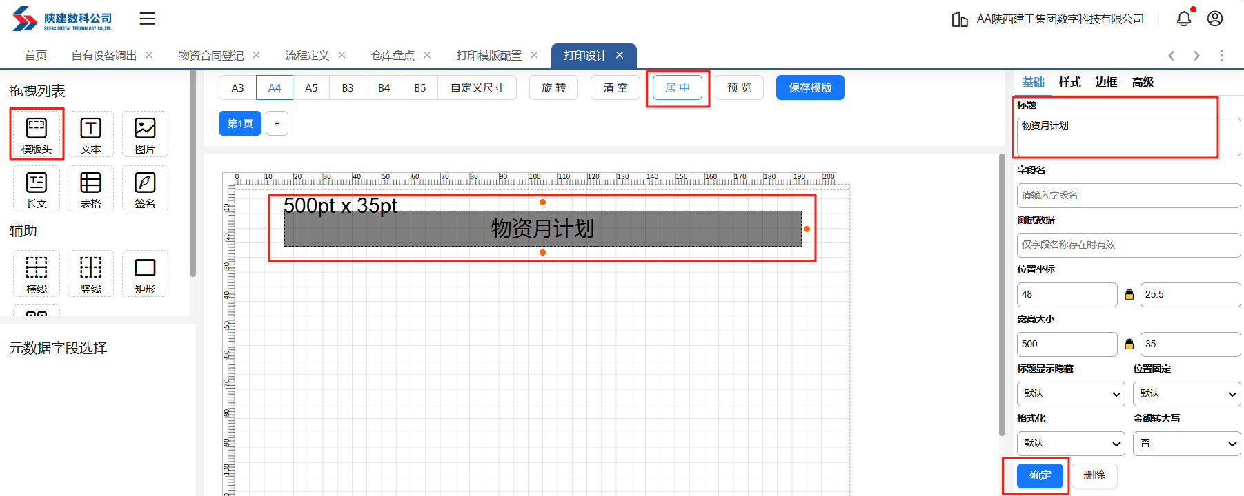The height and width of the screenshot is (496, 1244).
Task: Toggle the hamburger sidebar menu
Action: coord(148,19)
